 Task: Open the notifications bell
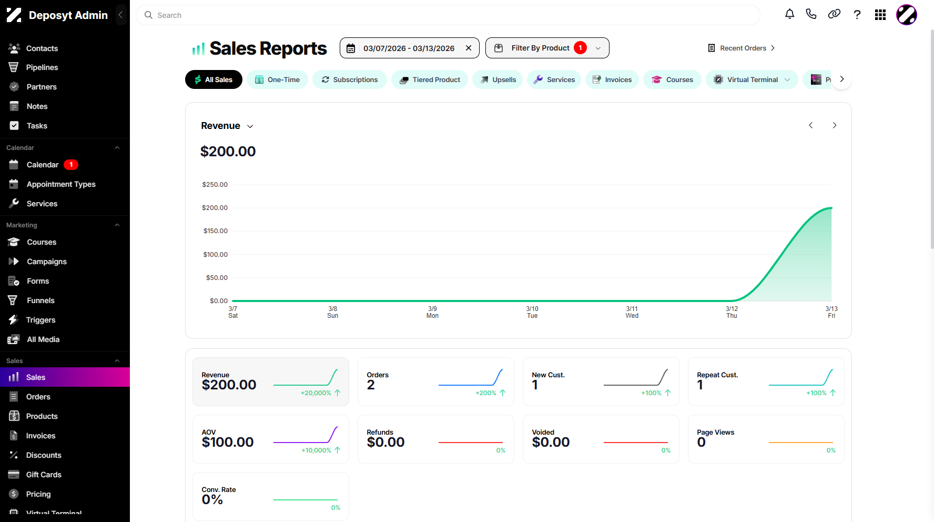click(x=789, y=14)
